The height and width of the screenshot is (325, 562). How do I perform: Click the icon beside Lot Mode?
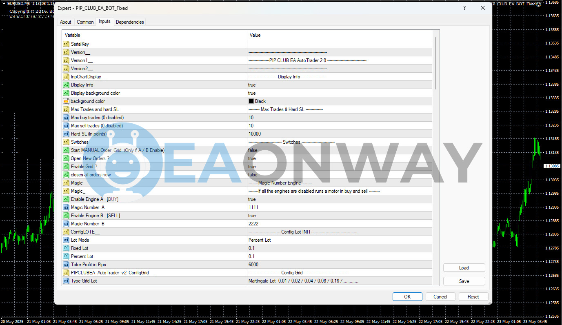(x=66, y=240)
